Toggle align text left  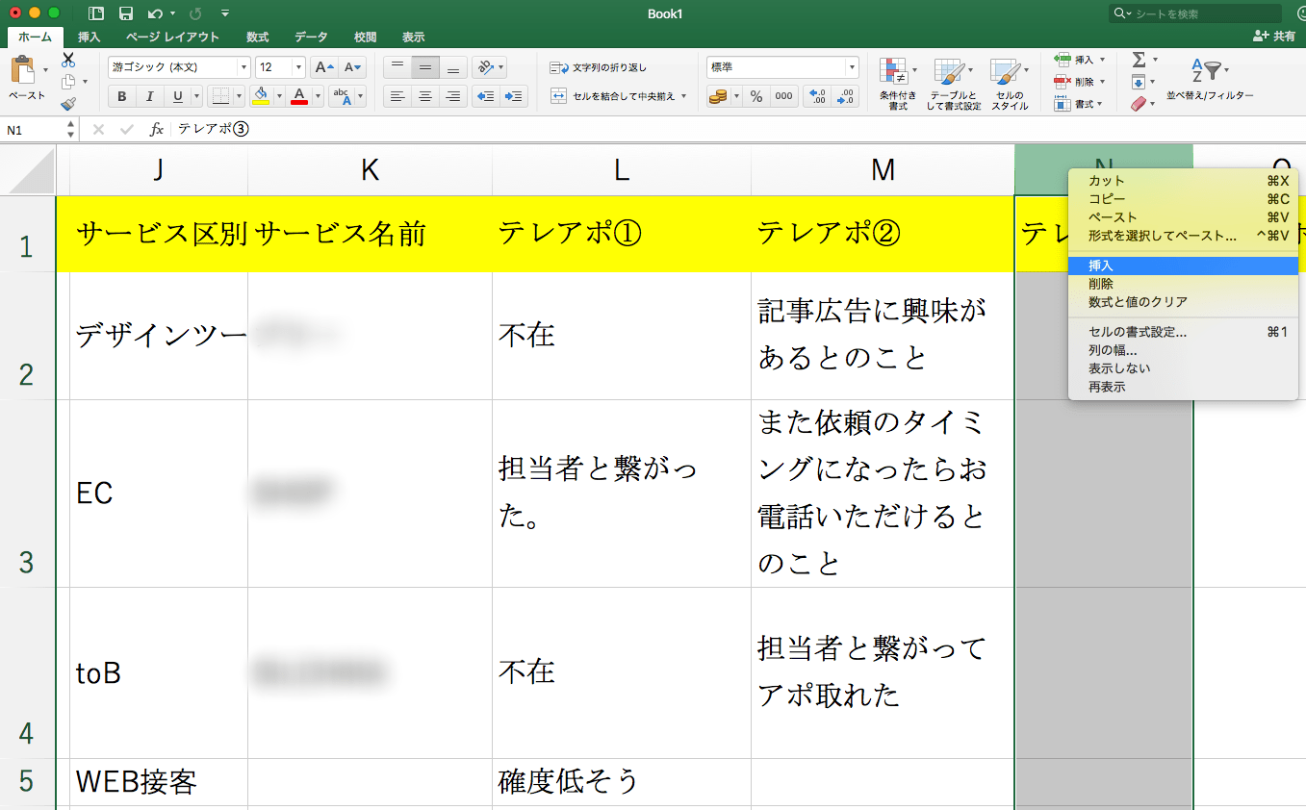397,96
